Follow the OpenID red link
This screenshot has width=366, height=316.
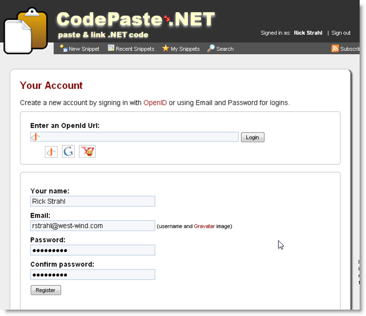tap(155, 103)
